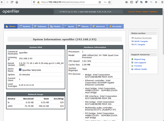Click the Status link in header
This screenshot has width=164, height=121.
(x=138, y=12)
